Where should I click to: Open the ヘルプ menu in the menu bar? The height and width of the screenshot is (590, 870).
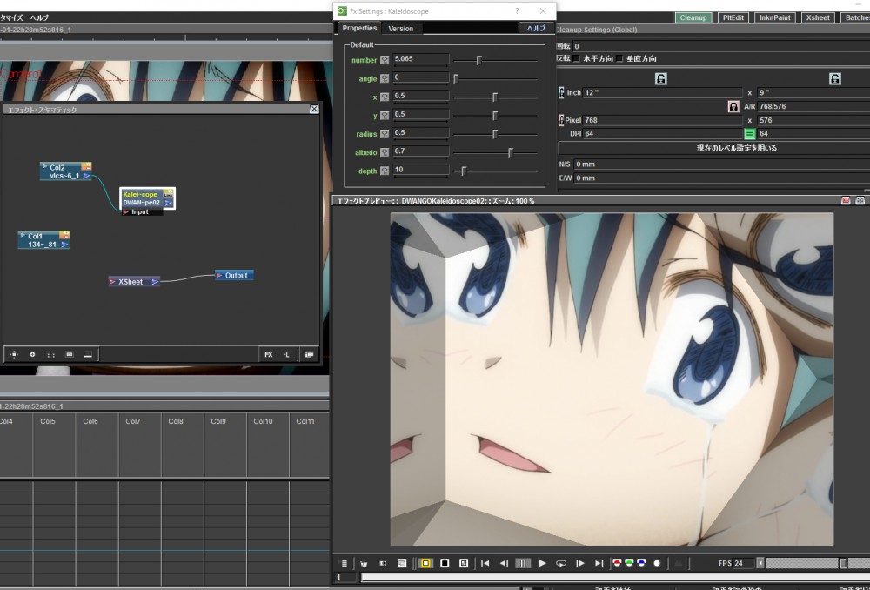coord(39,17)
